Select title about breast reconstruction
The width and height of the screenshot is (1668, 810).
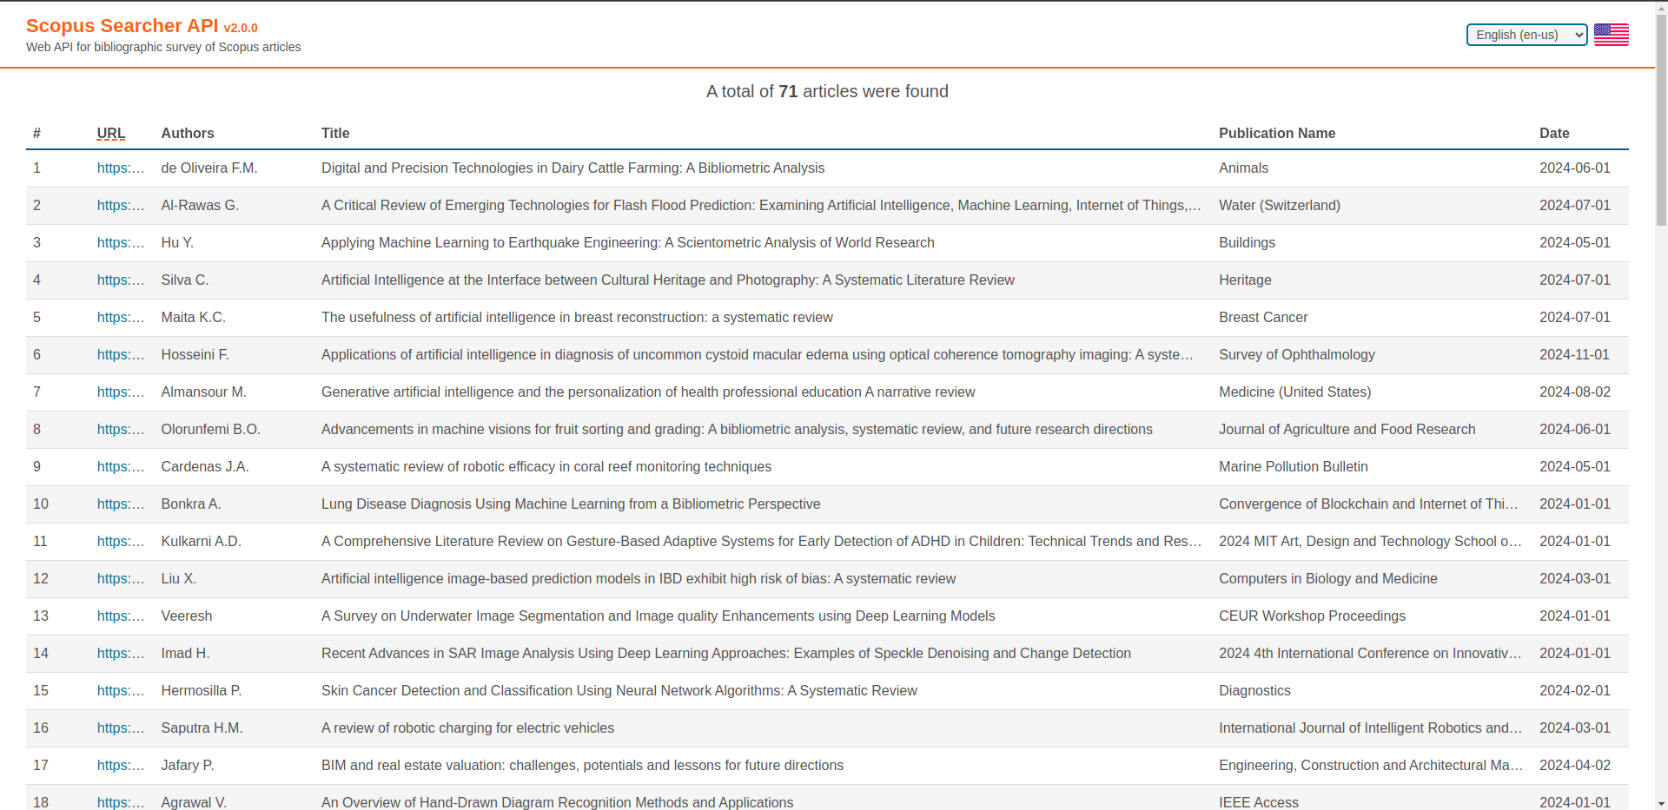(x=577, y=317)
